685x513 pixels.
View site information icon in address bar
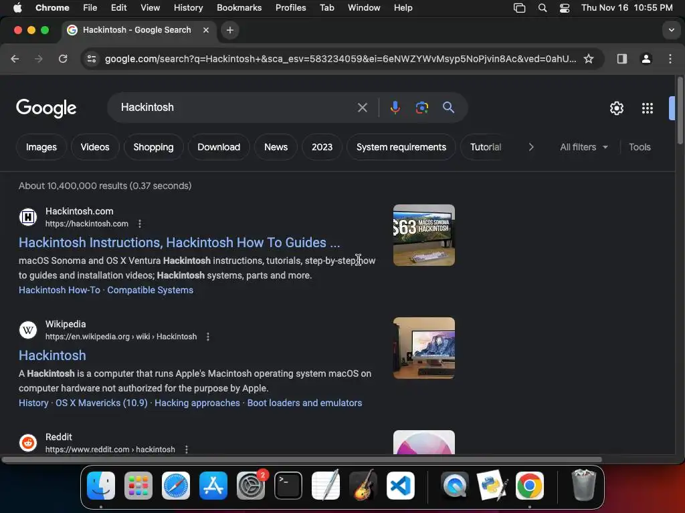(91, 59)
